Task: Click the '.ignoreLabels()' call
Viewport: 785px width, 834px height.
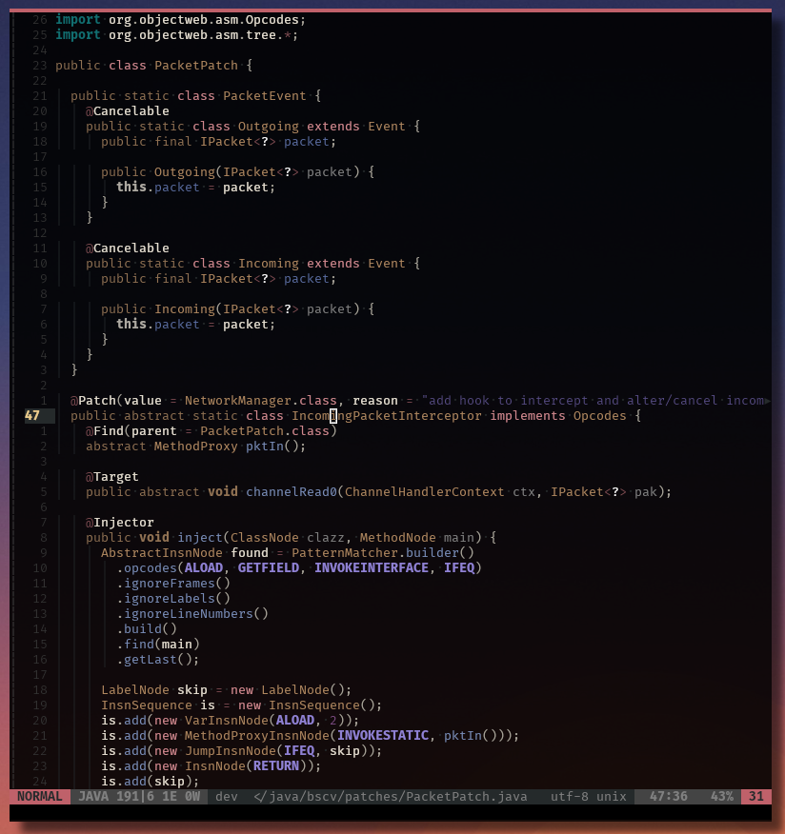Action: [173, 599]
